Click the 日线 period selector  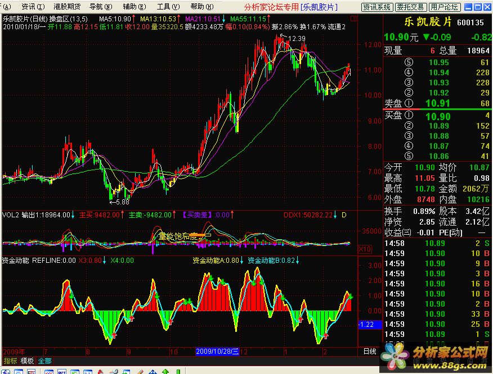point(370,352)
